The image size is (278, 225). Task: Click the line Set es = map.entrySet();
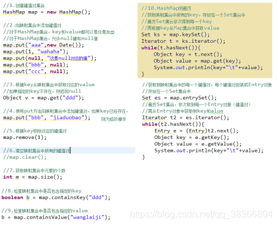(179, 98)
